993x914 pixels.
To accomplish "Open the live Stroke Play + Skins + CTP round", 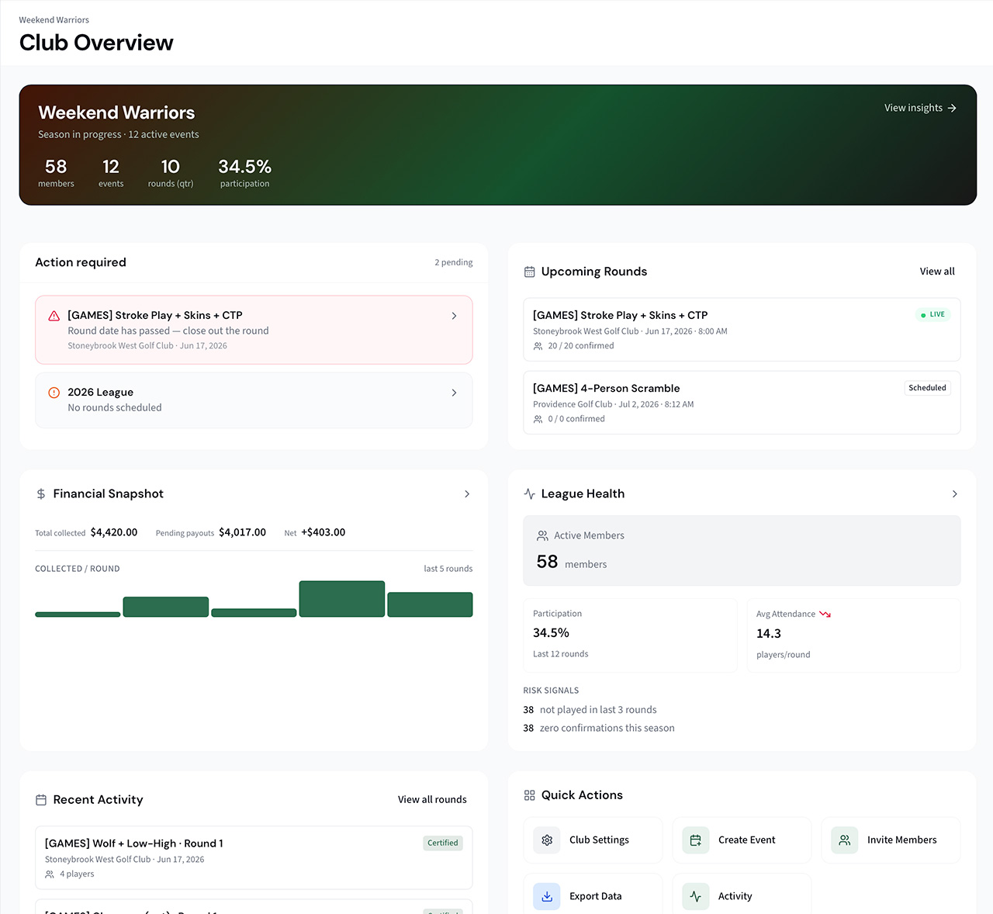I will 742,330.
